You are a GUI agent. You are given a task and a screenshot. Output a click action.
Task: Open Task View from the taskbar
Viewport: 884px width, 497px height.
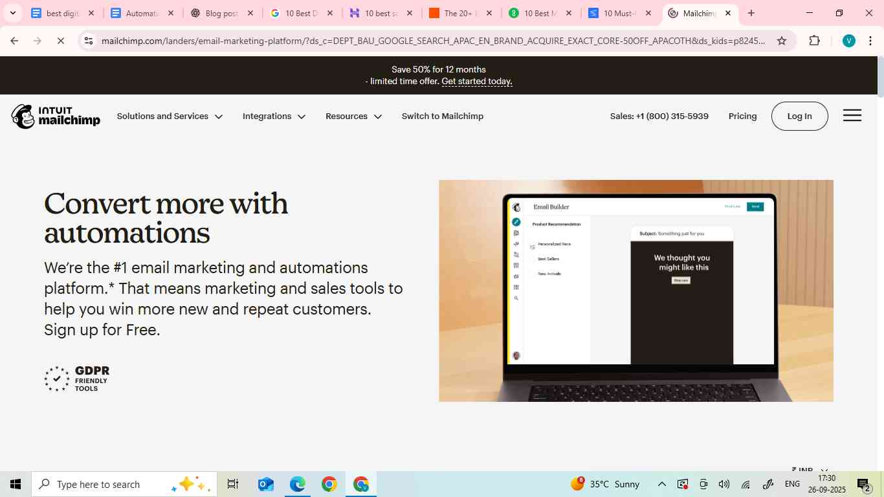pos(232,483)
